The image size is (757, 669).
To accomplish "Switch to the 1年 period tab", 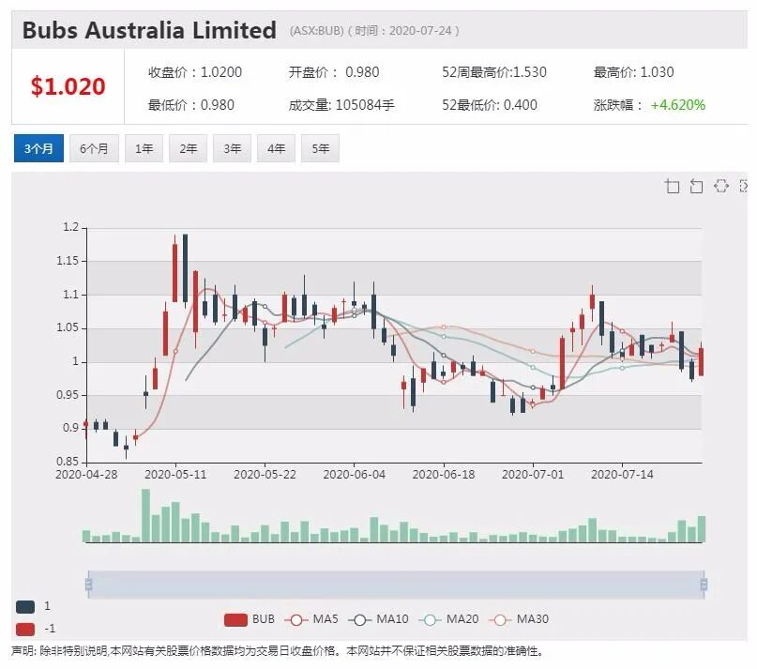I will (x=144, y=148).
